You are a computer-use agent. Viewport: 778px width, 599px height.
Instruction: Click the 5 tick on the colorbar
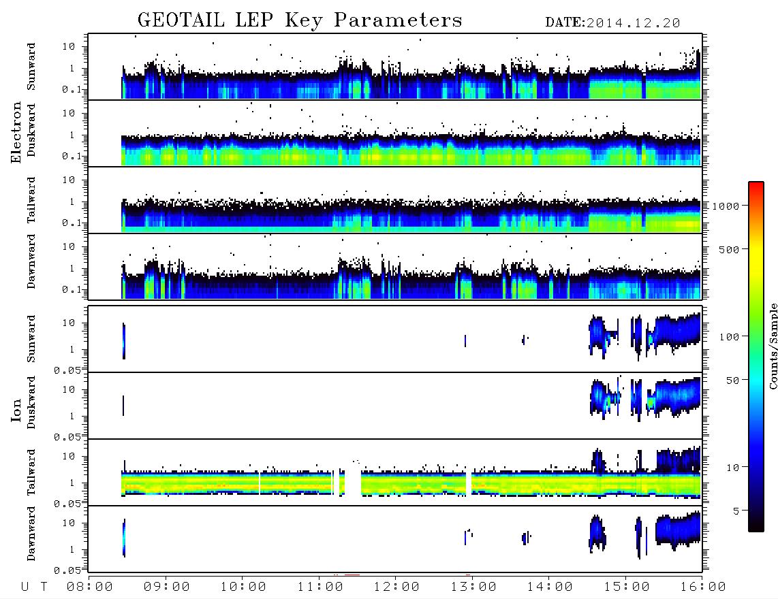[x=736, y=511]
